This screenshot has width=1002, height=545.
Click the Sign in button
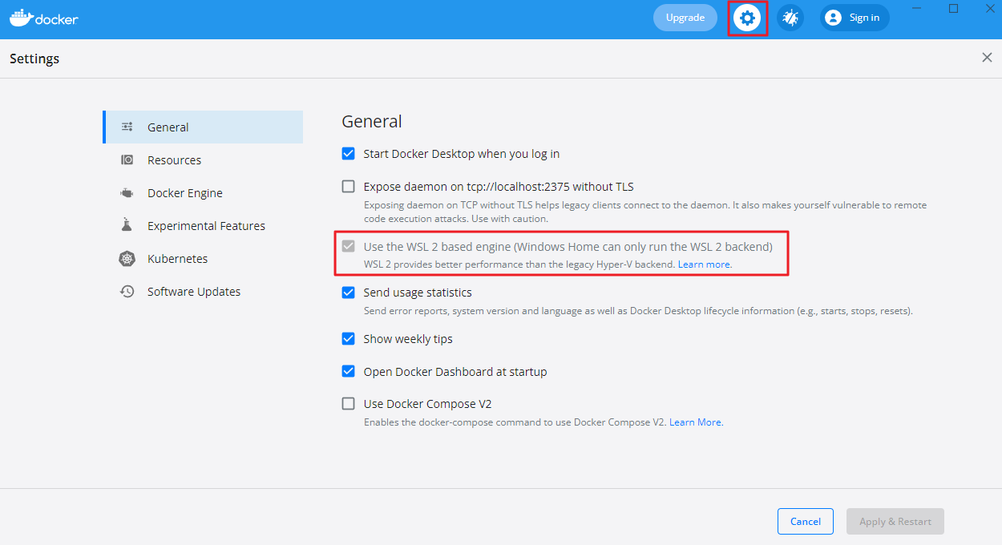click(855, 18)
